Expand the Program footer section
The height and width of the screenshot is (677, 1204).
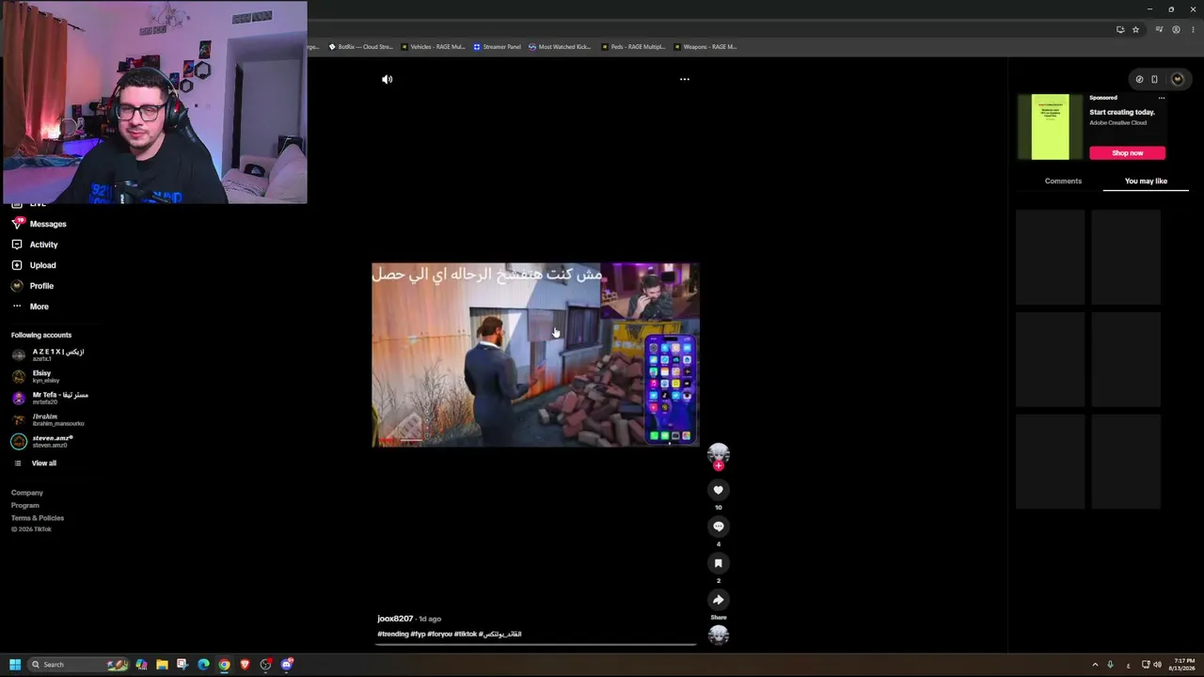coord(25,506)
